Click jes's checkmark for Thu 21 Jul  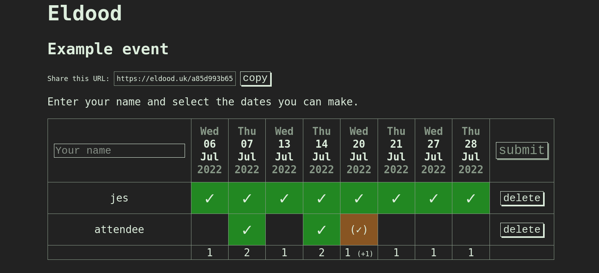click(x=396, y=198)
